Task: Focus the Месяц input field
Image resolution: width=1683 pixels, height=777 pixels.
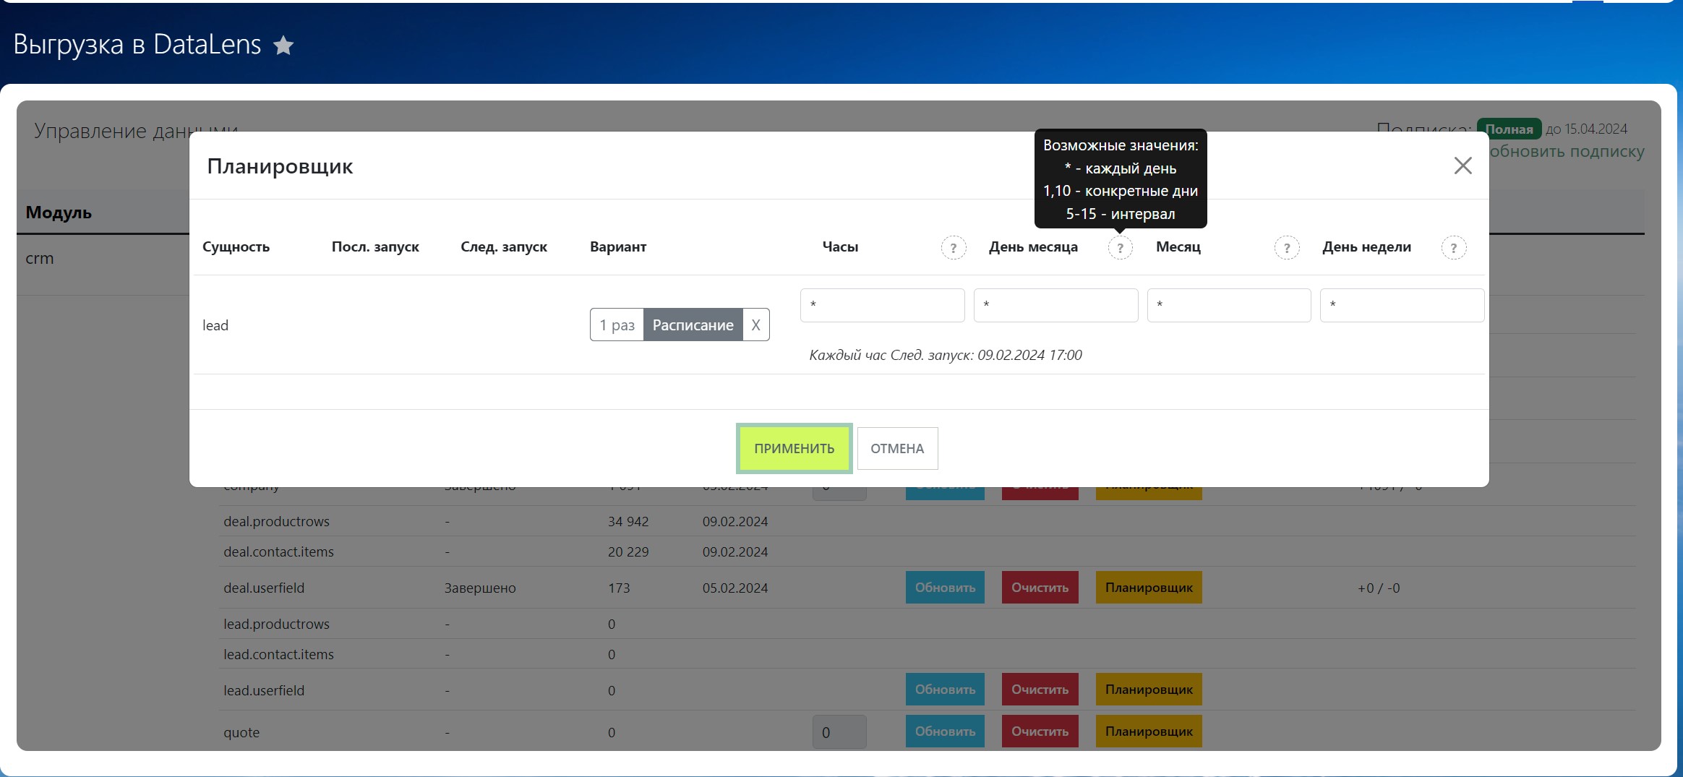Action: (1229, 305)
